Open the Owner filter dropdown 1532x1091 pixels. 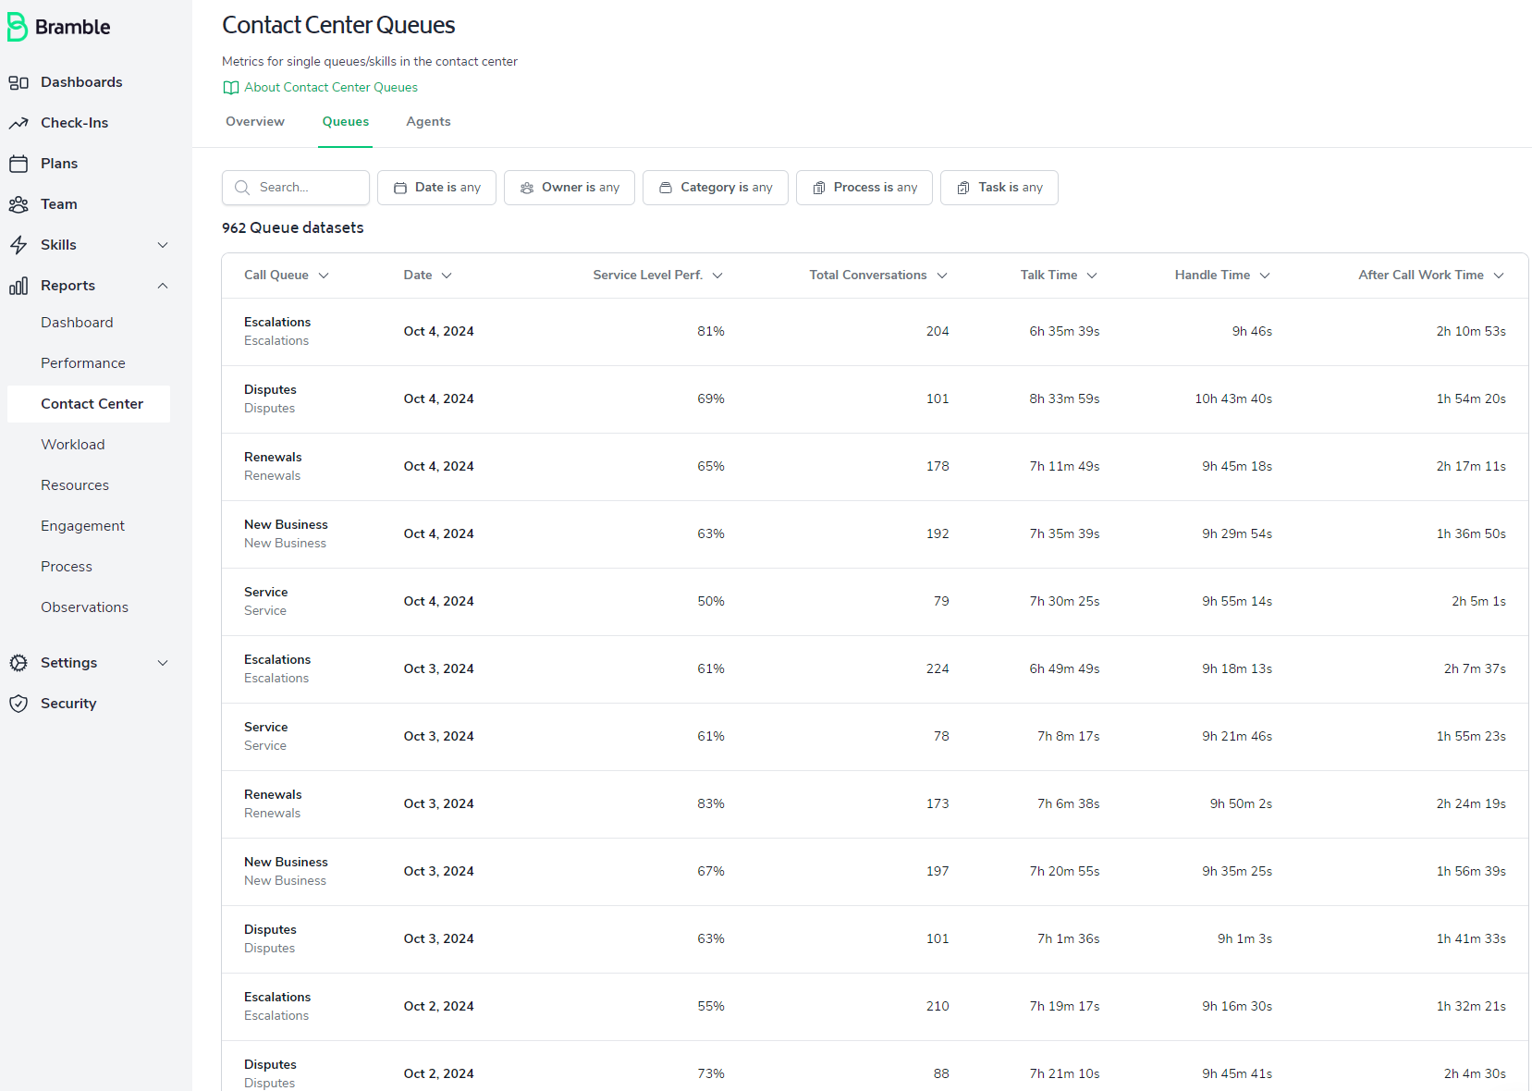(569, 188)
